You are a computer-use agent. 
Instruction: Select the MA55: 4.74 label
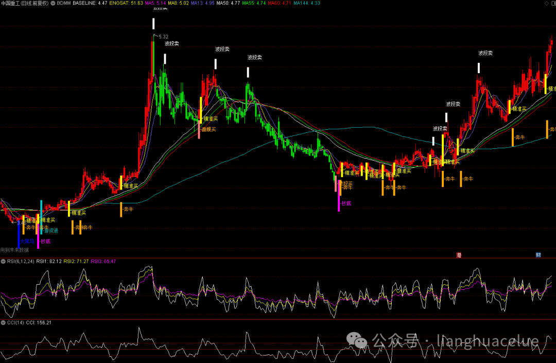click(x=254, y=3)
